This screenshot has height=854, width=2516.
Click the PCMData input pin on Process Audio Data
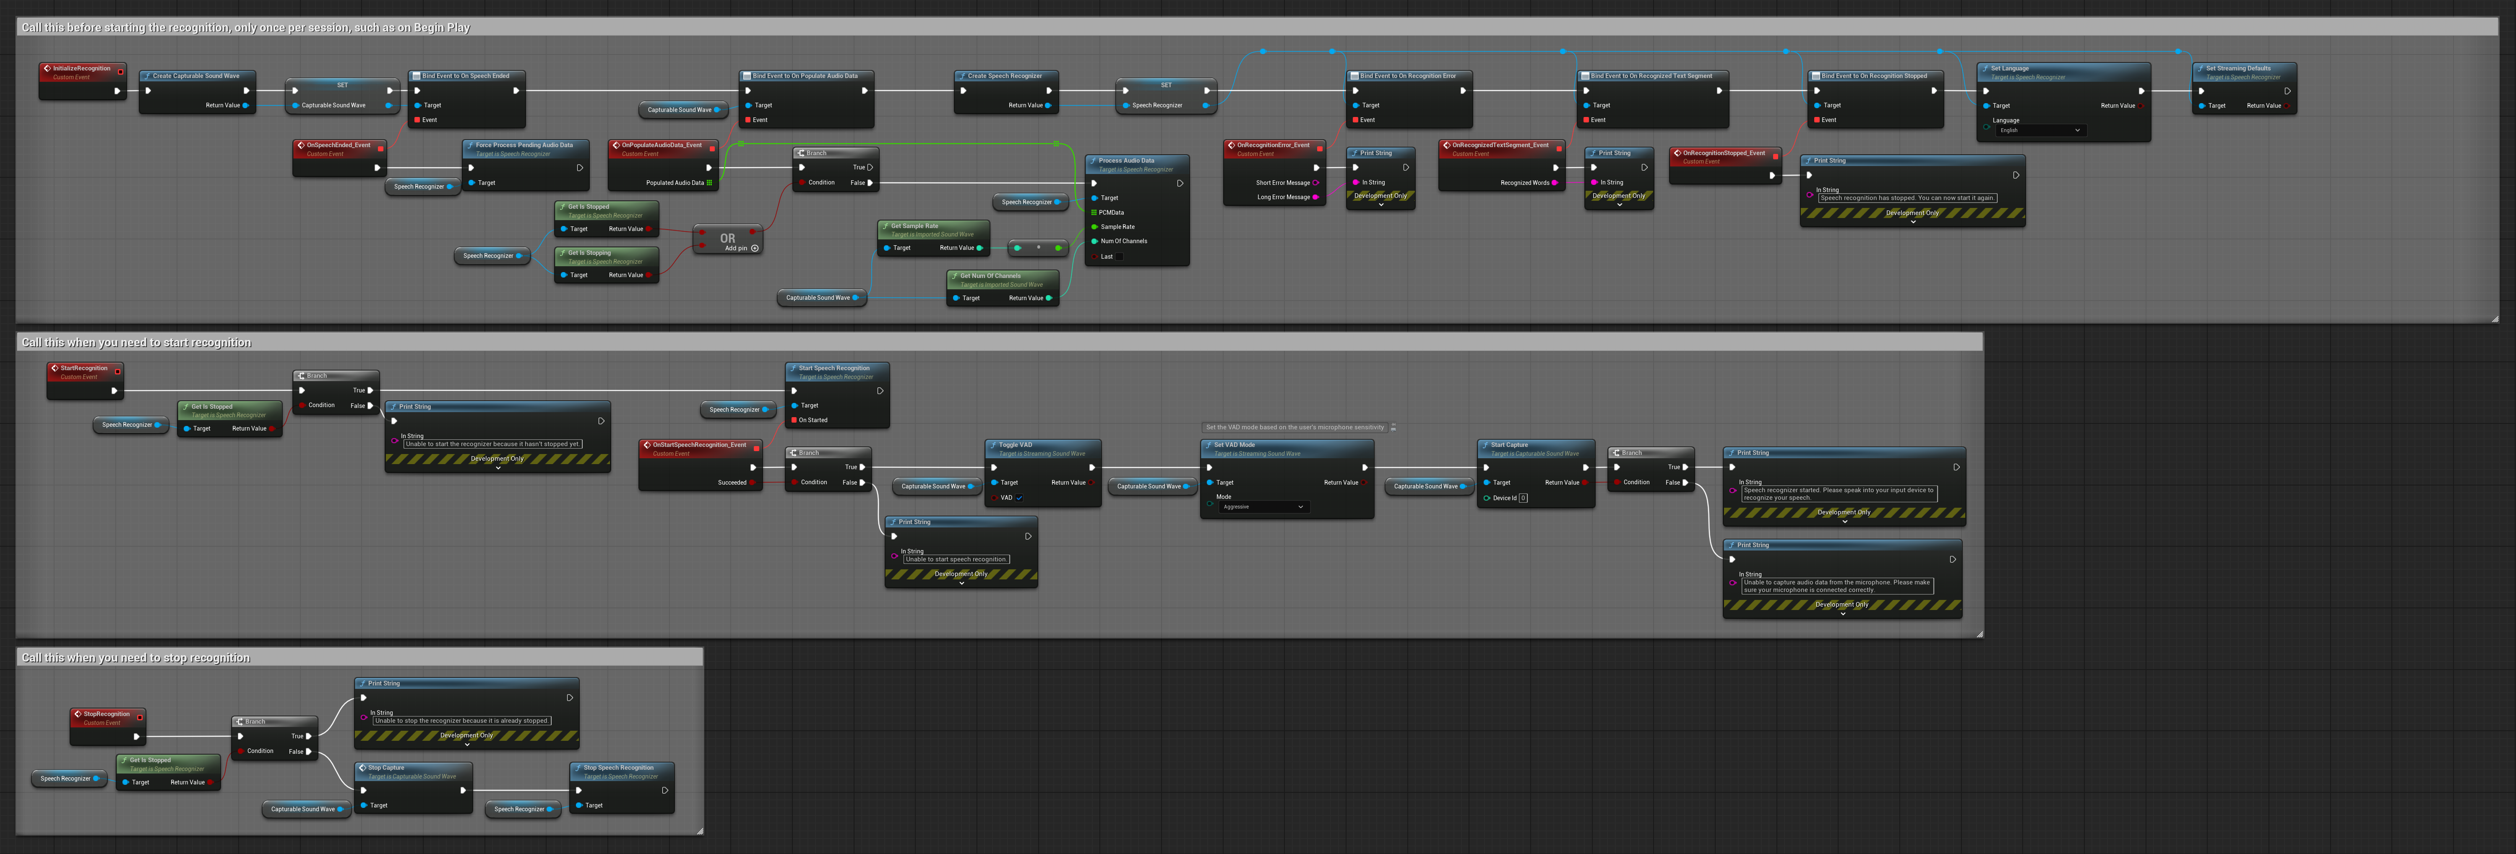pyautogui.click(x=1094, y=213)
